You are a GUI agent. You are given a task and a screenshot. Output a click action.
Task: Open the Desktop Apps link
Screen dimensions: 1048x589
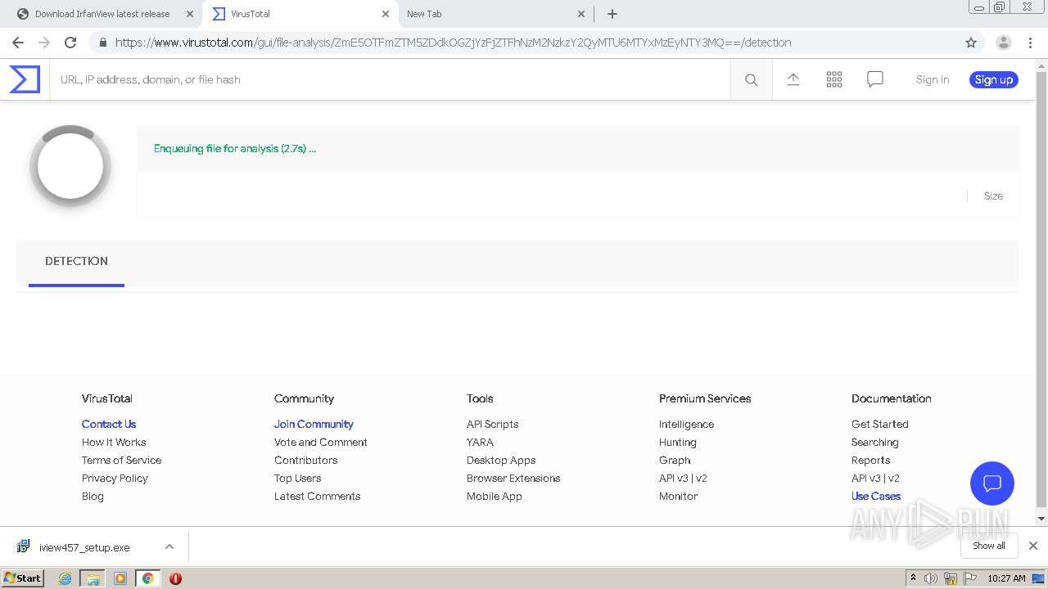501,460
